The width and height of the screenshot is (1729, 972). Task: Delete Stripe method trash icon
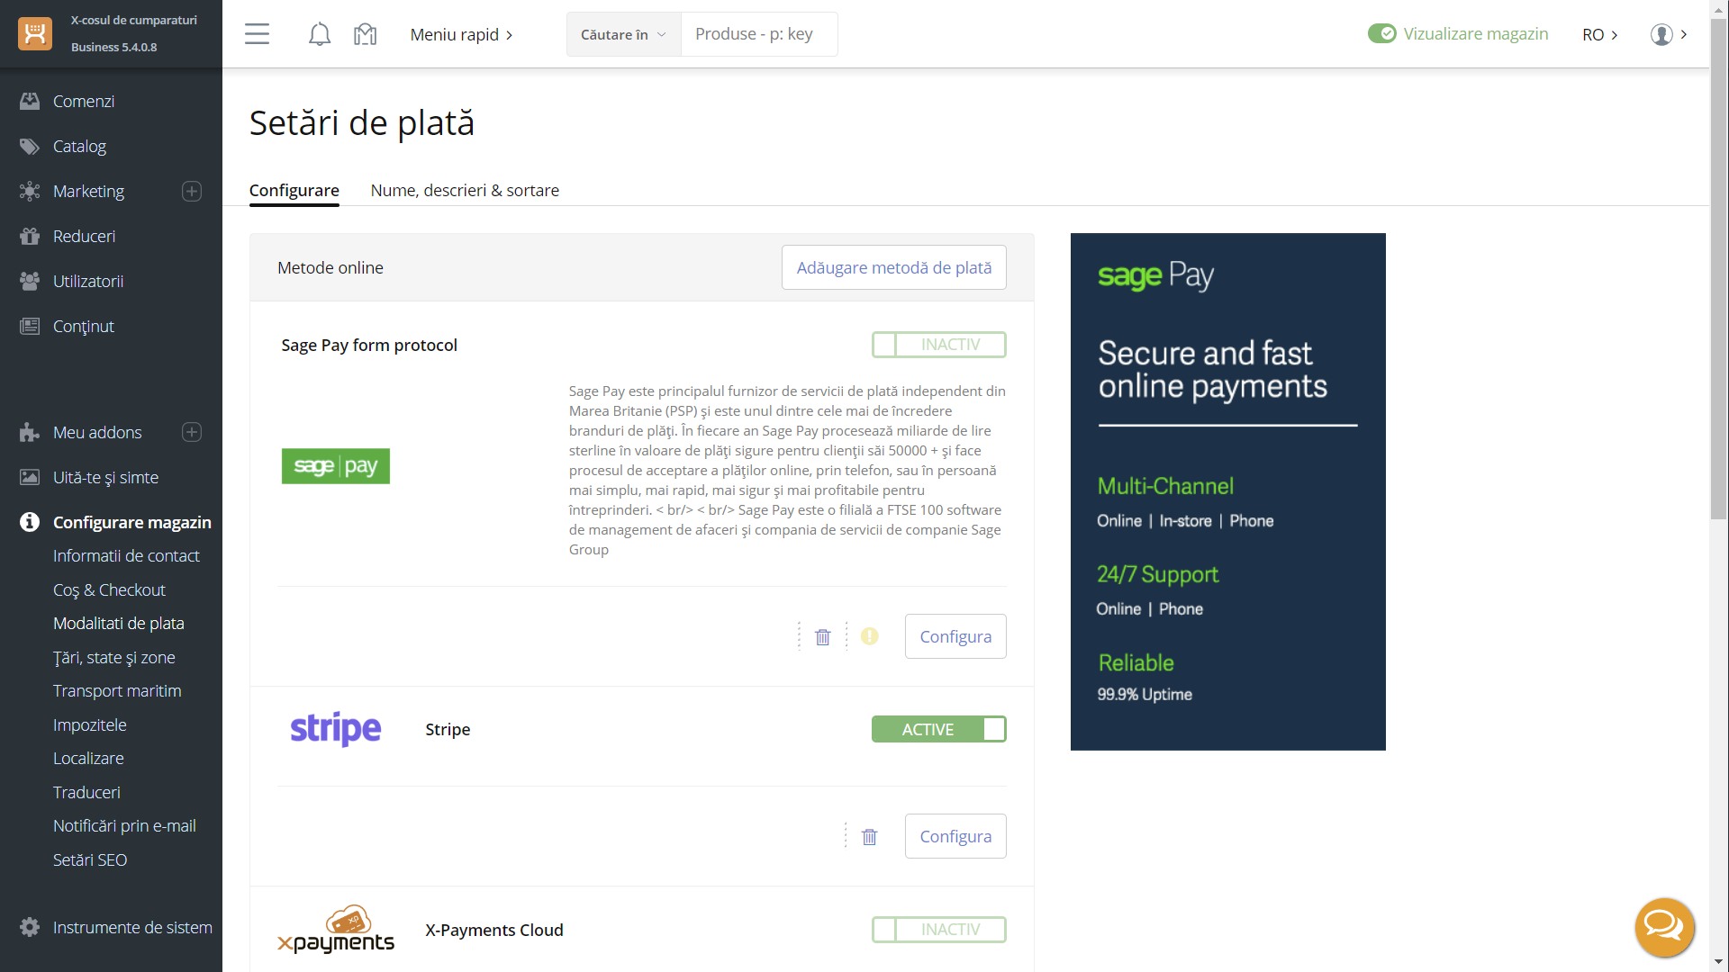[869, 837]
